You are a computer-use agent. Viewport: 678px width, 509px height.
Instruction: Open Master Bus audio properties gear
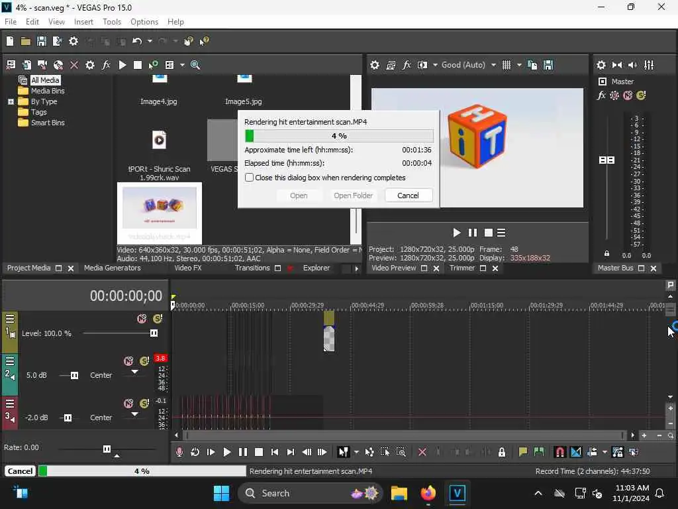pyautogui.click(x=601, y=65)
